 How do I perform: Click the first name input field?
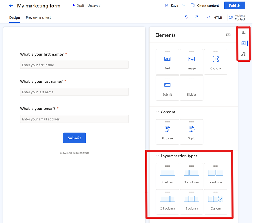74,65
